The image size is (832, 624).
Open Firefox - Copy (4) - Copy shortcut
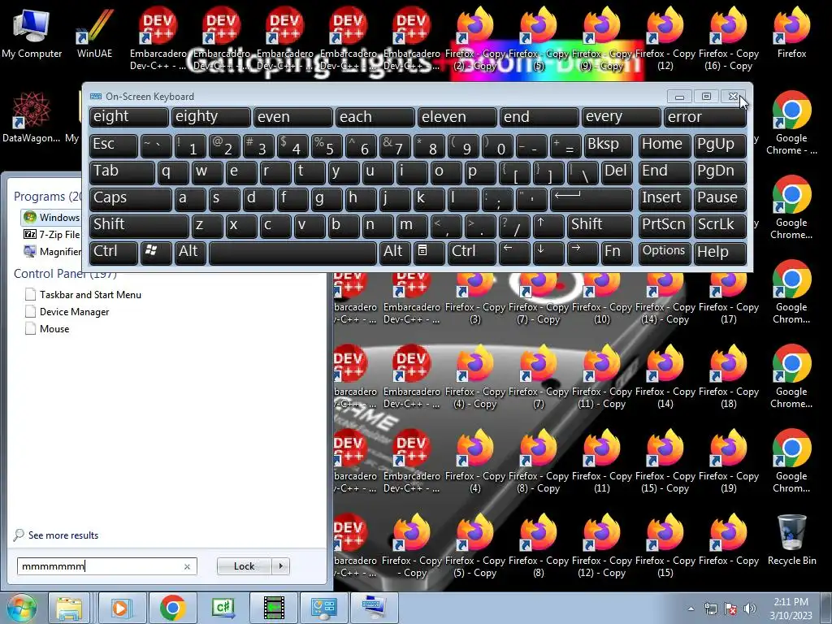tap(474, 377)
